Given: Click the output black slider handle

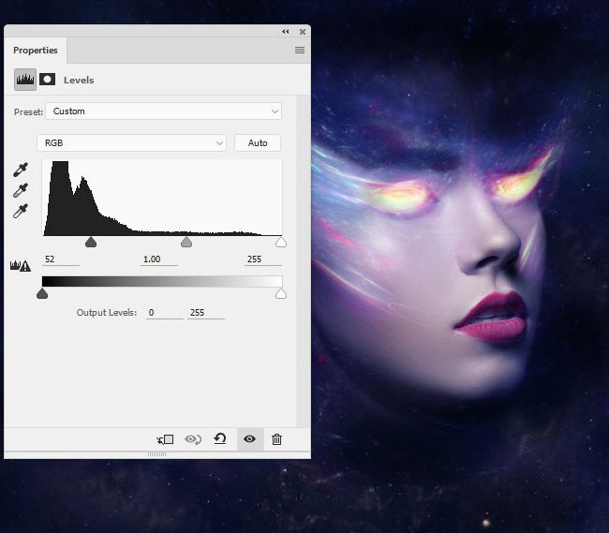Looking at the screenshot, I should (x=42, y=294).
